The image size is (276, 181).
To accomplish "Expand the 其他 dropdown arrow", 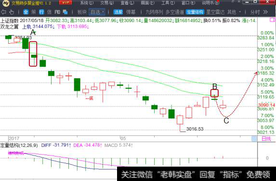I will (240, 12).
